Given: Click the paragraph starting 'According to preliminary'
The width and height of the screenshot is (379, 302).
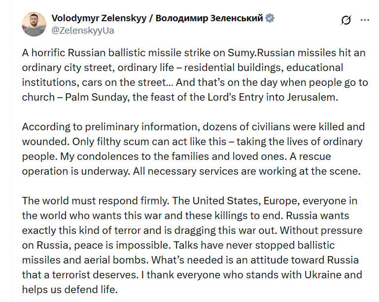Looking at the screenshot, I should click(x=193, y=149).
